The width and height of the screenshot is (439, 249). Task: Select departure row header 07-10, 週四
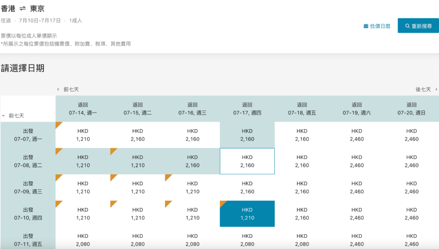click(28, 214)
